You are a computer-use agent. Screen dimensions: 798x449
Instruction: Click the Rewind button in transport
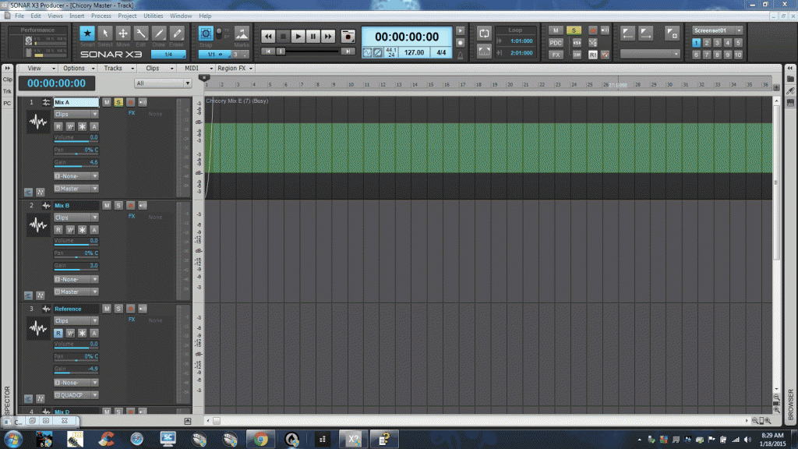[268, 36]
